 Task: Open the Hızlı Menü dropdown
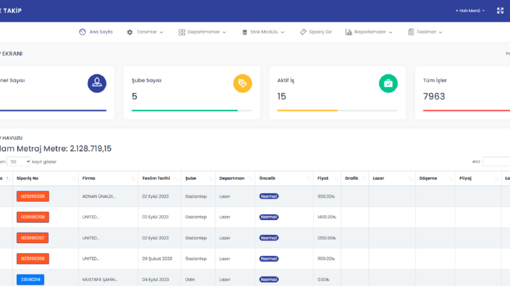(470, 11)
